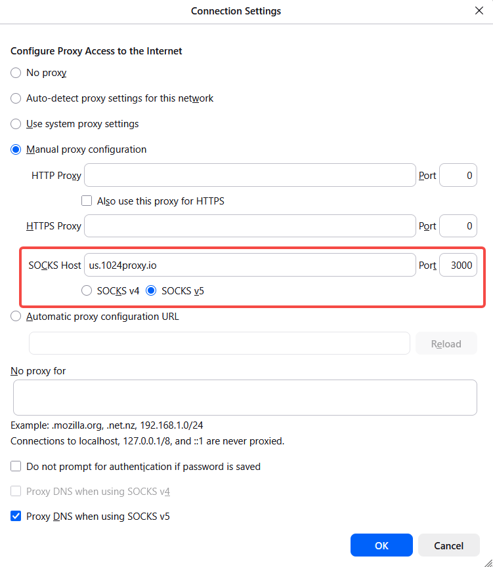Image resolution: width=493 pixels, height=567 pixels.
Task: Click the HTTP Proxy port field
Action: (x=458, y=176)
